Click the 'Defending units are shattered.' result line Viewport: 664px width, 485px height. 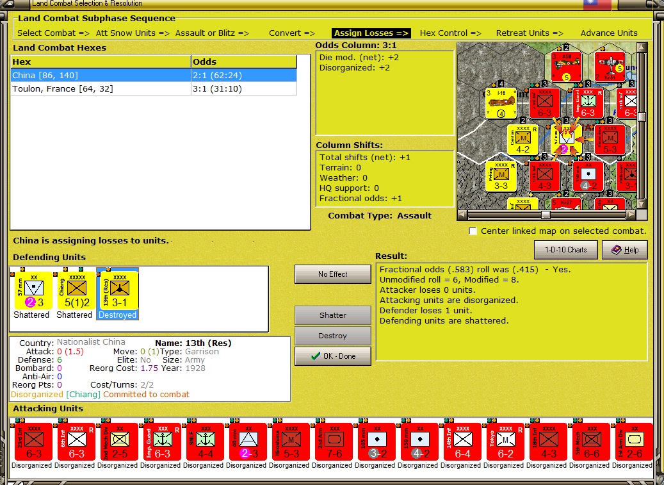tap(444, 320)
